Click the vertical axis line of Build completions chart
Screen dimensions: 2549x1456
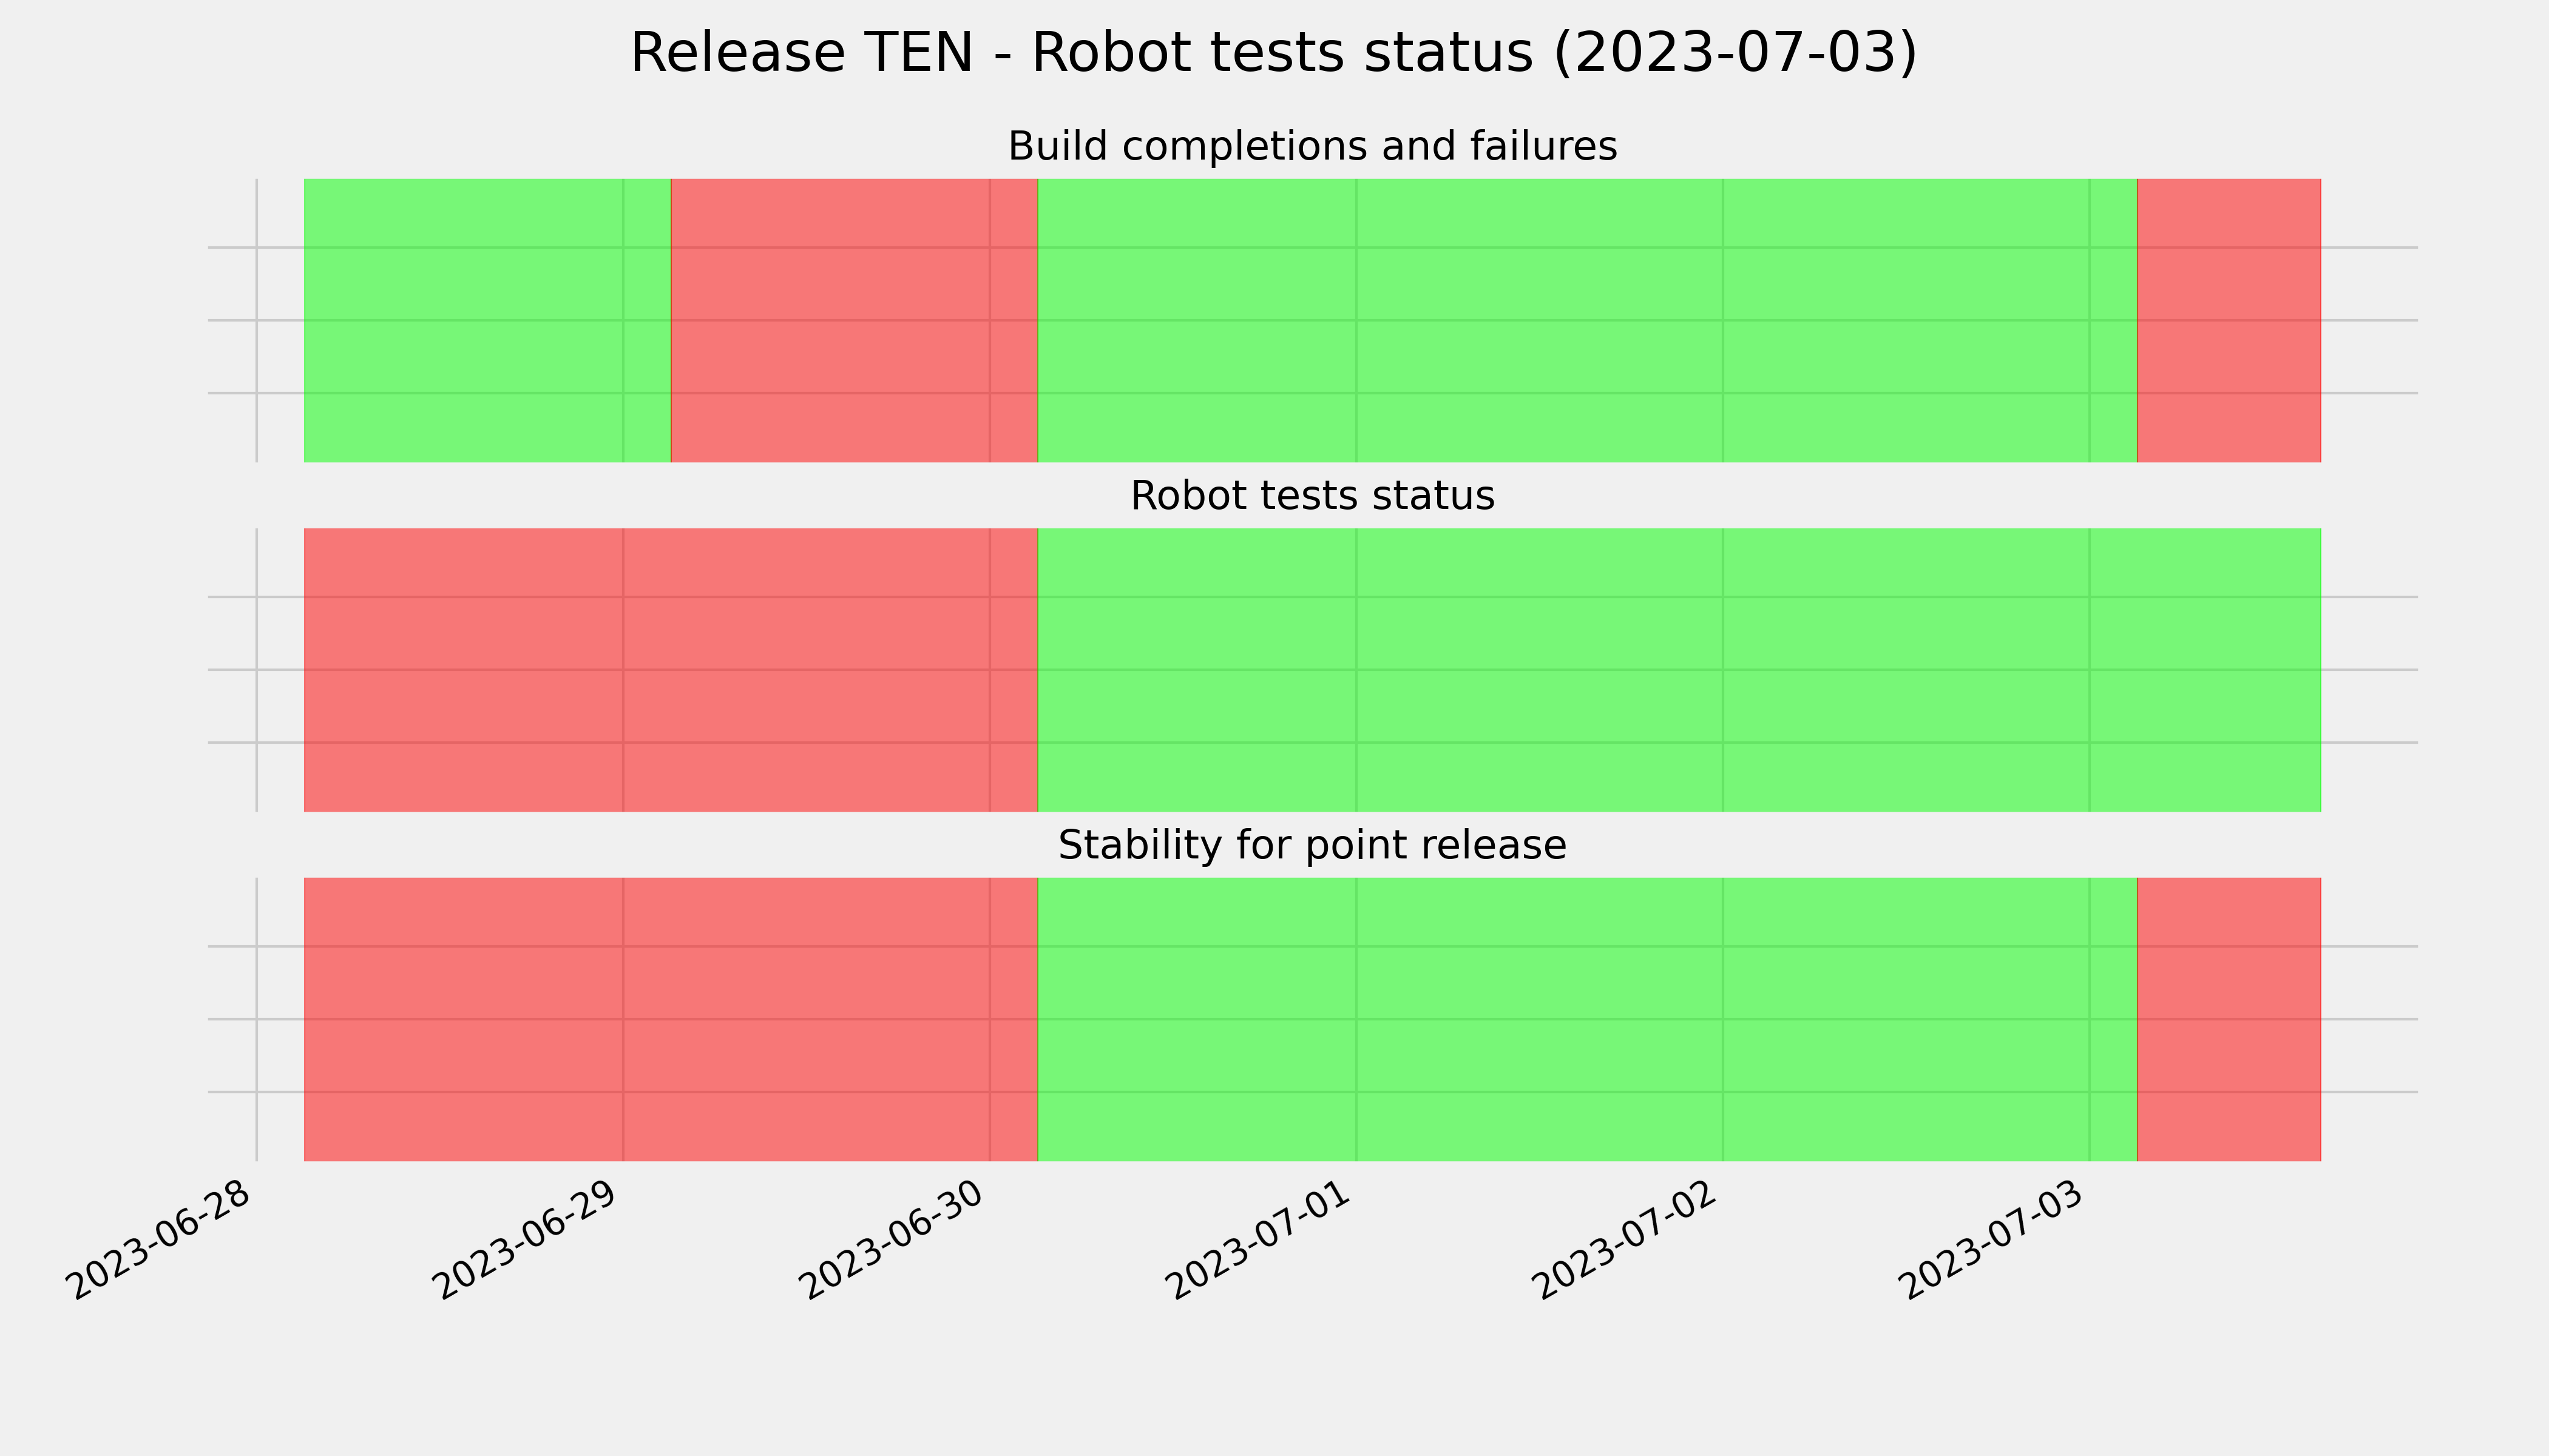pyautogui.click(x=257, y=320)
